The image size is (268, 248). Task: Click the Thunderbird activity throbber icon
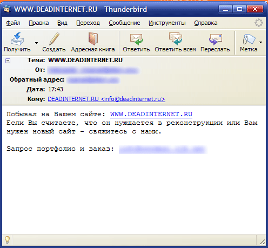[x=258, y=23]
